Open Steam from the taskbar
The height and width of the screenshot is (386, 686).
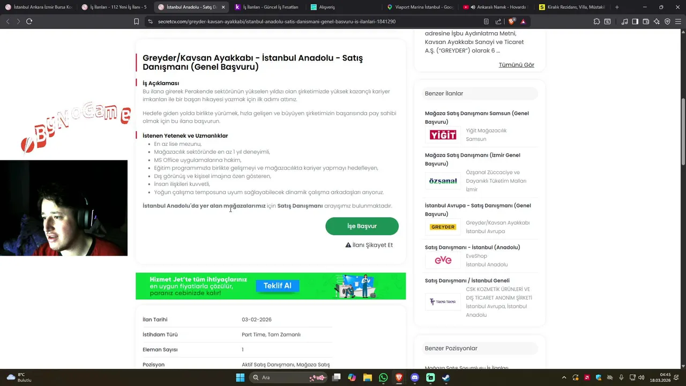coord(446,377)
